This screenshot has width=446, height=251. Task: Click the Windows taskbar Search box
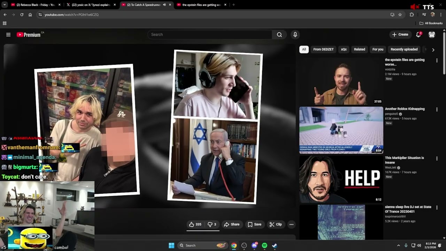[203, 245]
